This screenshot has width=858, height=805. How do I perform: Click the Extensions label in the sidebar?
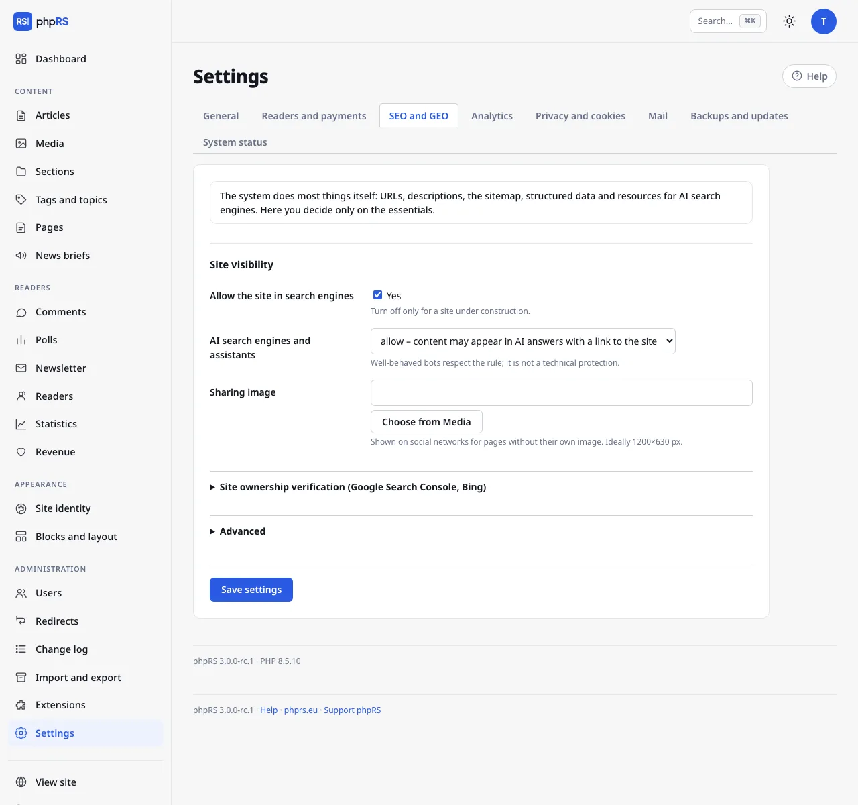(60, 705)
